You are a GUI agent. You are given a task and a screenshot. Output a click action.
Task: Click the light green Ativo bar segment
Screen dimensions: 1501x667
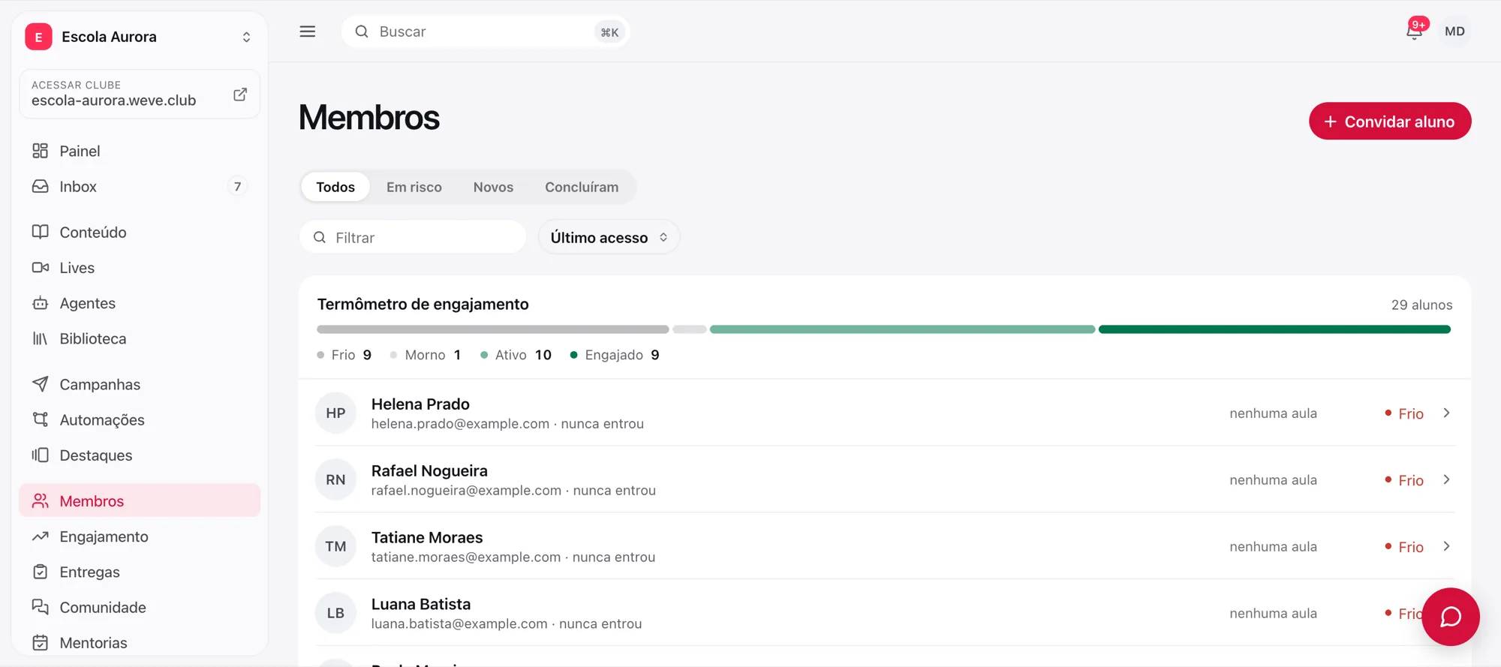[x=902, y=329]
